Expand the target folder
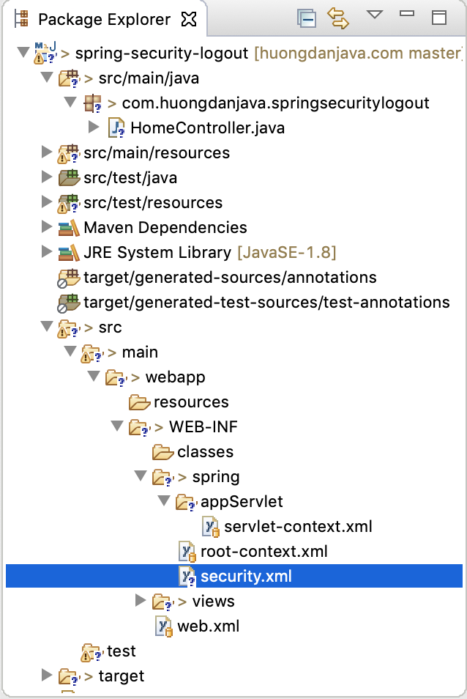The width and height of the screenshot is (467, 699). [47, 675]
